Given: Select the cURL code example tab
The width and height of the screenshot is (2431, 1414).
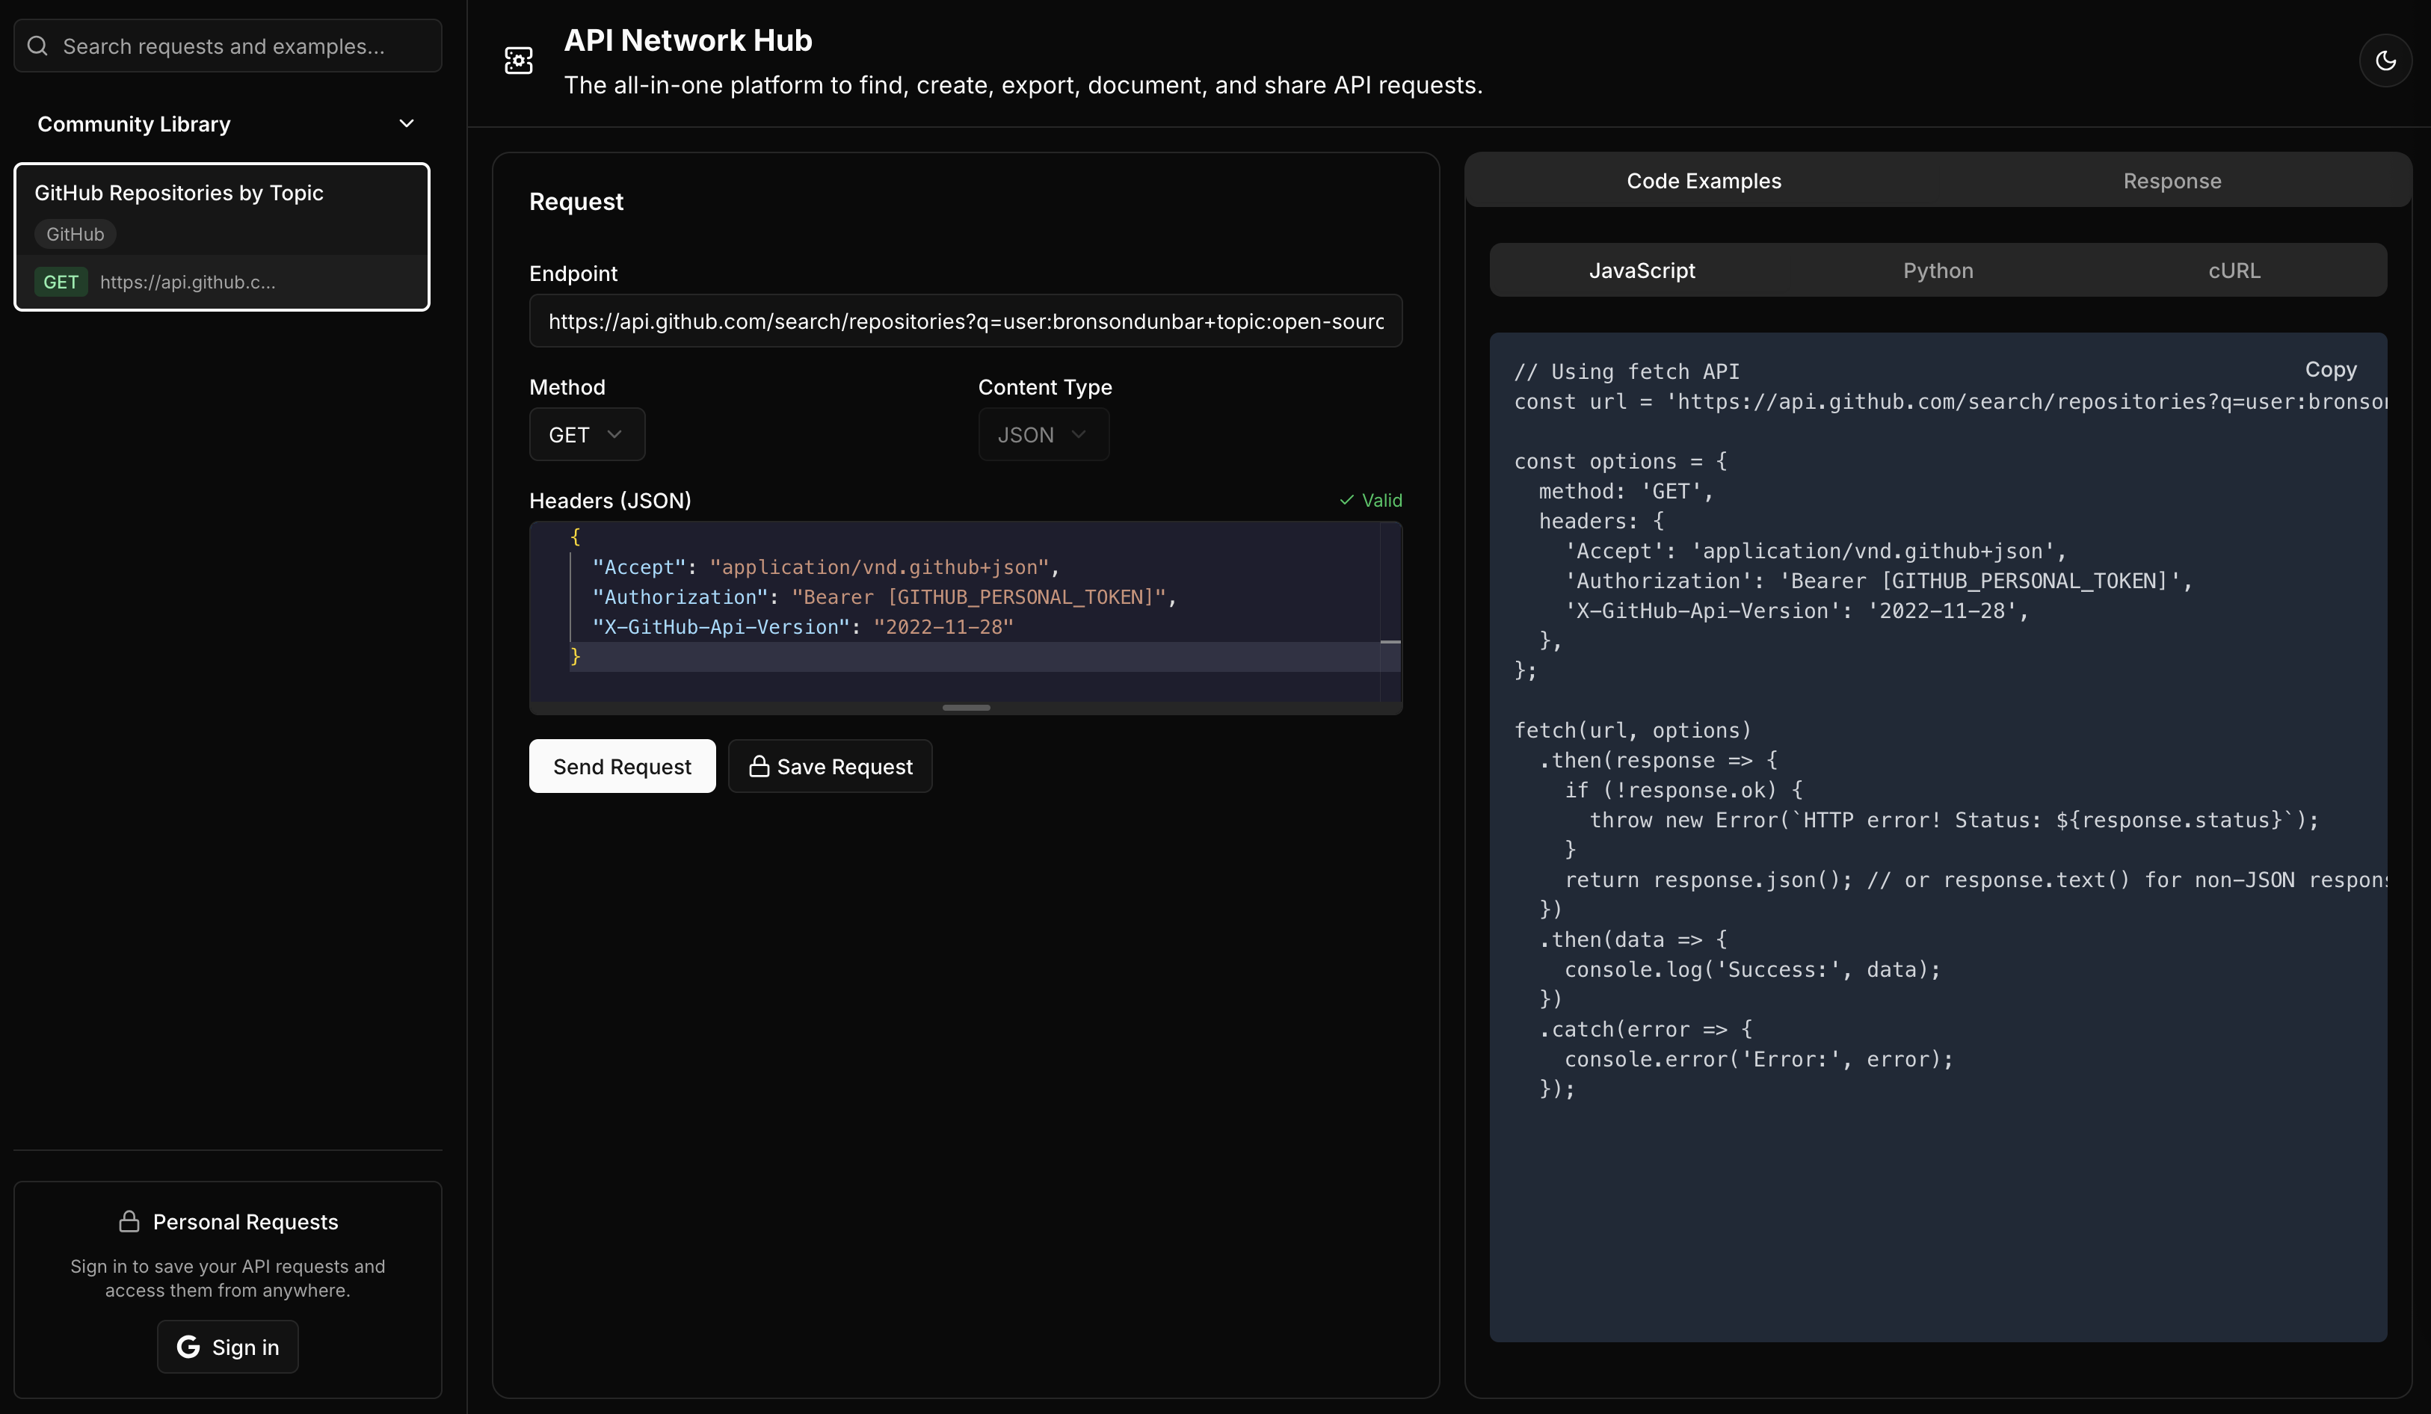Looking at the screenshot, I should pos(2233,270).
